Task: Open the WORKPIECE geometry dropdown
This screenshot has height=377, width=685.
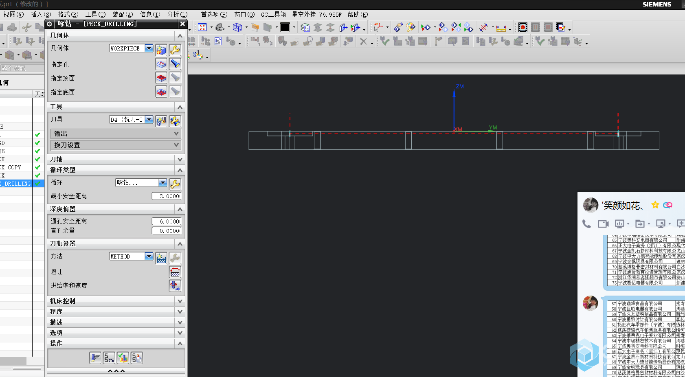Action: tap(149, 48)
